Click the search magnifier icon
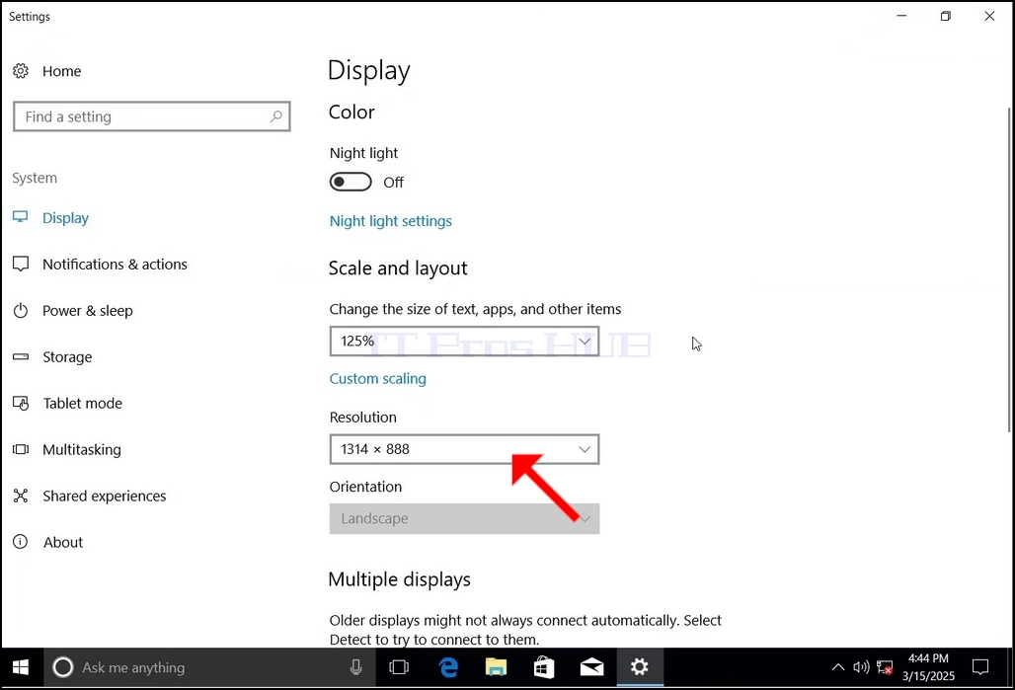 pyautogui.click(x=275, y=116)
